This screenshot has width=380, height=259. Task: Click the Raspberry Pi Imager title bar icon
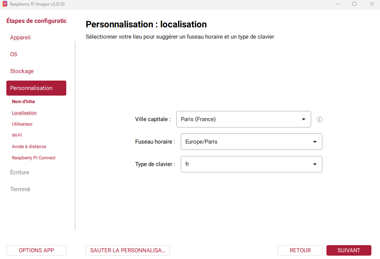[x=4, y=4]
